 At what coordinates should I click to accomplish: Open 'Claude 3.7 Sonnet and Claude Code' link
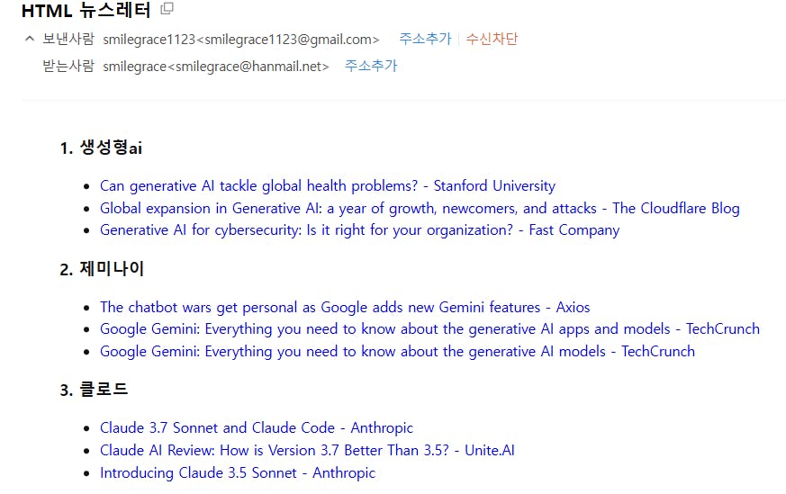click(257, 428)
